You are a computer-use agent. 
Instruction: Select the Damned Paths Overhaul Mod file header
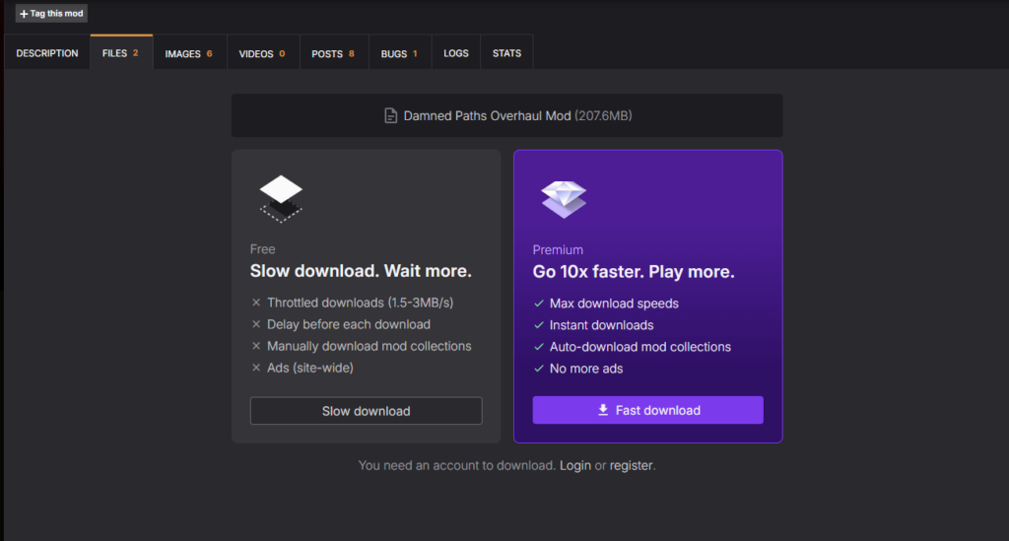click(x=506, y=116)
